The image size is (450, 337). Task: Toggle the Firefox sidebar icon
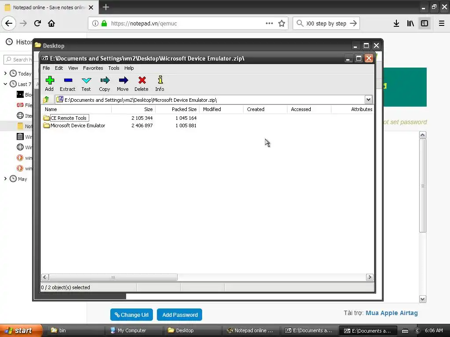pyautogui.click(x=425, y=23)
